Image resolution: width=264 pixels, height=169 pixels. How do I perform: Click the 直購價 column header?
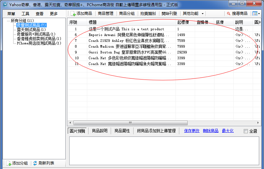(x=204, y=22)
